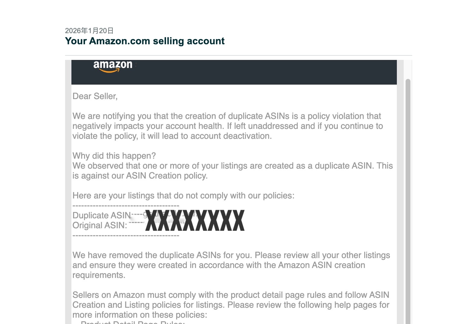Click the "Dear Seller," greeting line
Screen dimensions: 452x324
click(x=95, y=96)
